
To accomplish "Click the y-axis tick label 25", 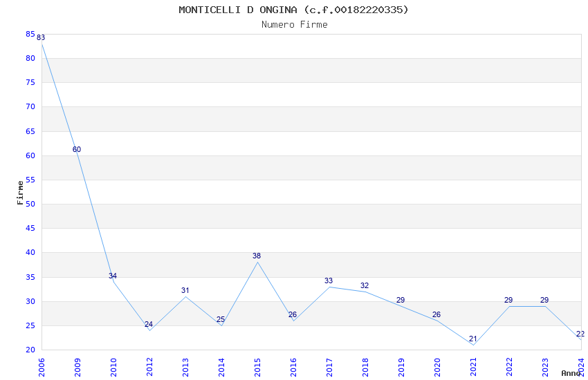I will pyautogui.click(x=30, y=325).
